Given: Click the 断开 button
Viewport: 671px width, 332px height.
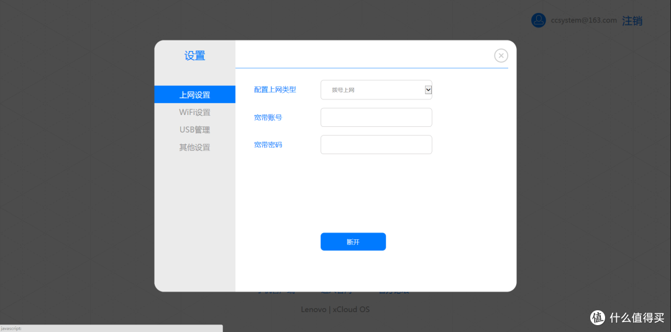Looking at the screenshot, I should (353, 242).
